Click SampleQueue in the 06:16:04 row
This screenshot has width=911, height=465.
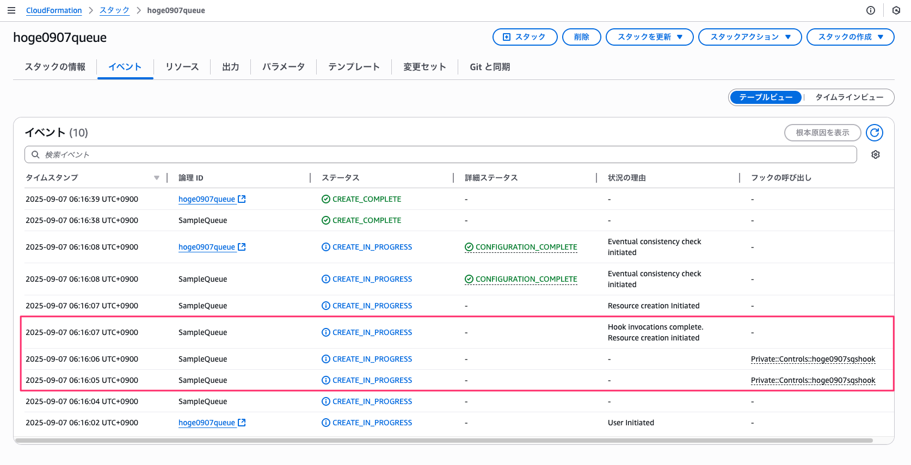point(203,401)
